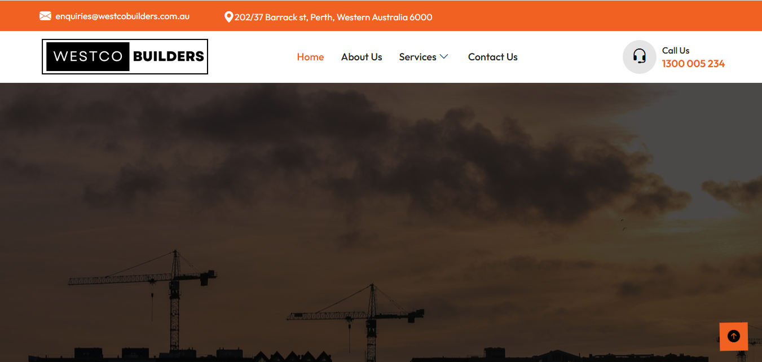Click the black WESTCO box in logo
The width and height of the screenshot is (762, 362).
click(x=88, y=56)
